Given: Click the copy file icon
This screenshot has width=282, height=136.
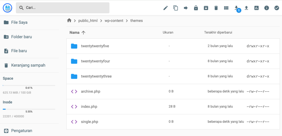Looking at the screenshot, I should click(175, 8).
